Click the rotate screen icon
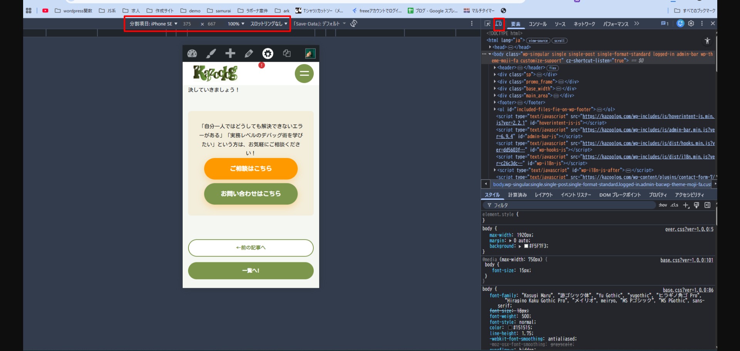 354,24
